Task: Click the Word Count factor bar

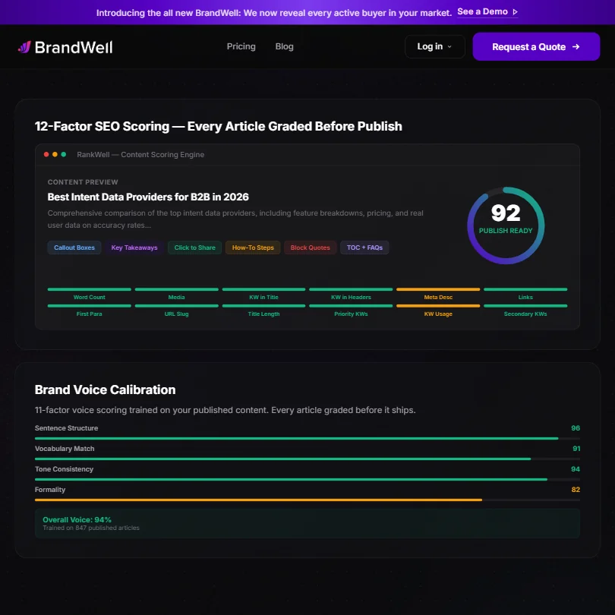Action: point(89,289)
